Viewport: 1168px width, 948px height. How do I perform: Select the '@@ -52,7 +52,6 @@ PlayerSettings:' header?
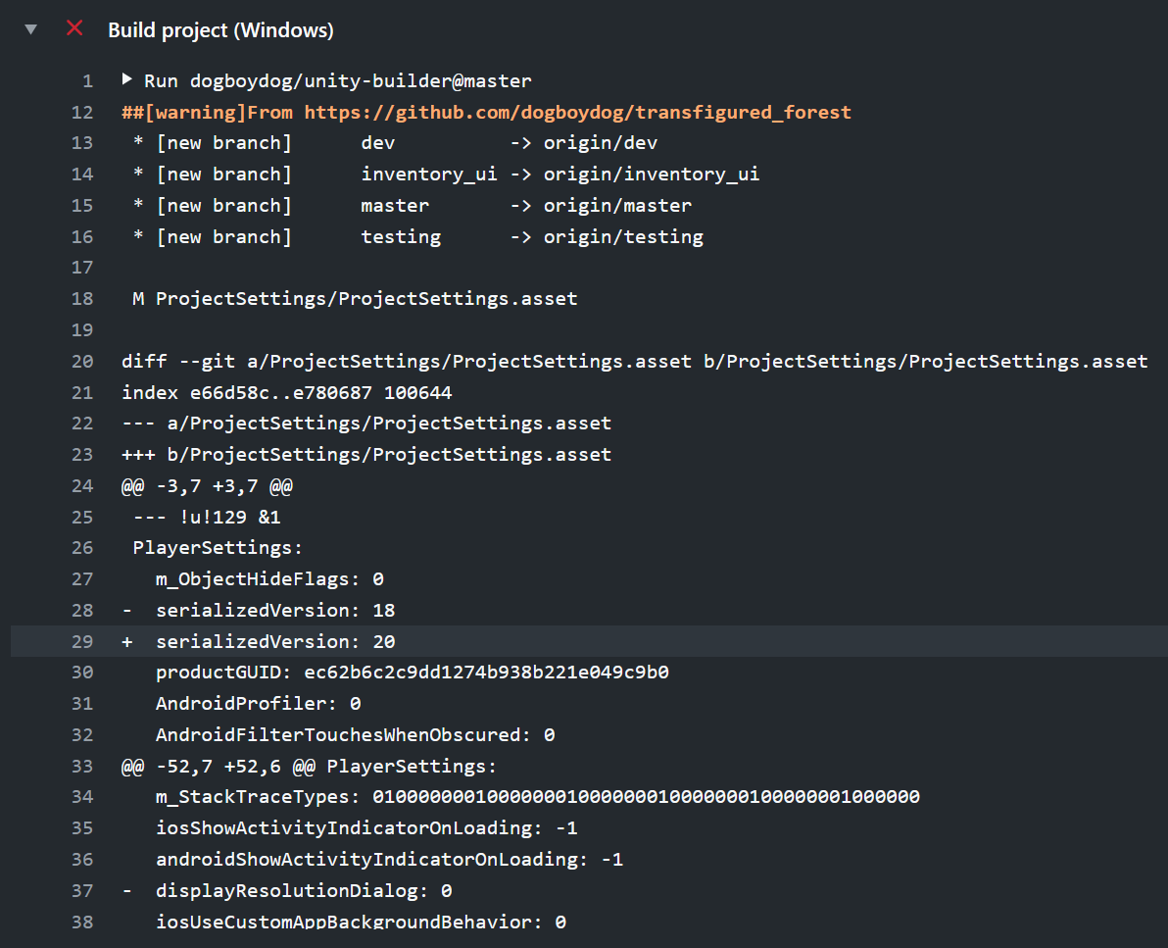coord(309,767)
